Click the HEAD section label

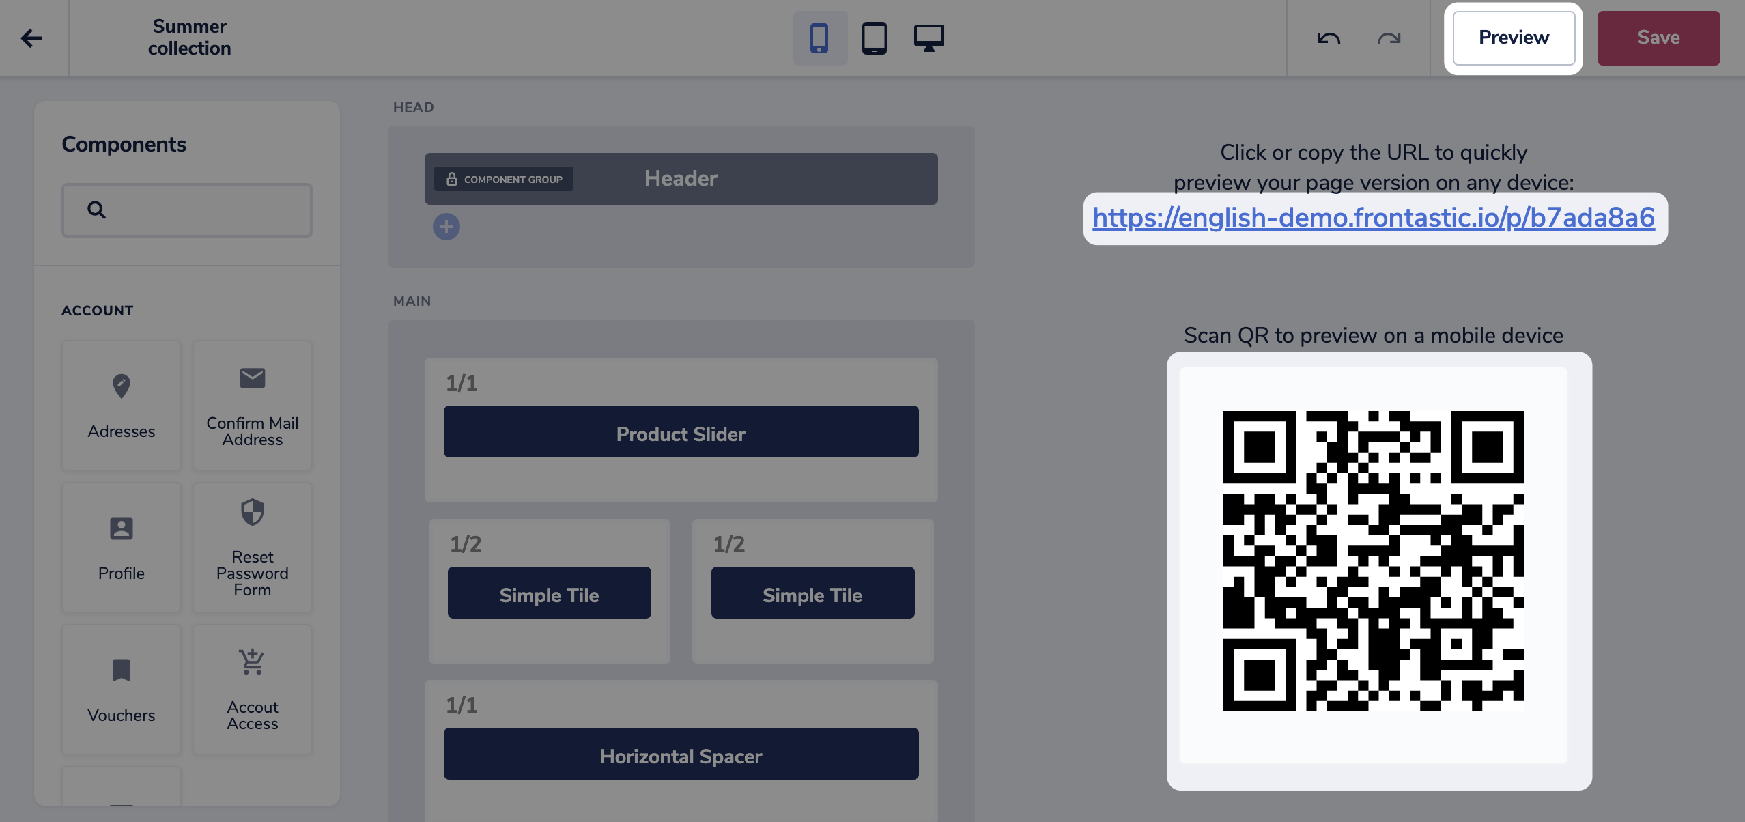(x=413, y=107)
